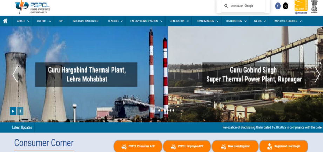Expand the PAY BILL dropdown arrow
The height and width of the screenshot is (152, 323).
click(x=50, y=21)
